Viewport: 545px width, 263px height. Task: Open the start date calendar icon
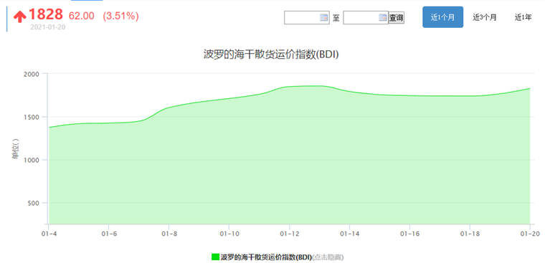click(323, 17)
